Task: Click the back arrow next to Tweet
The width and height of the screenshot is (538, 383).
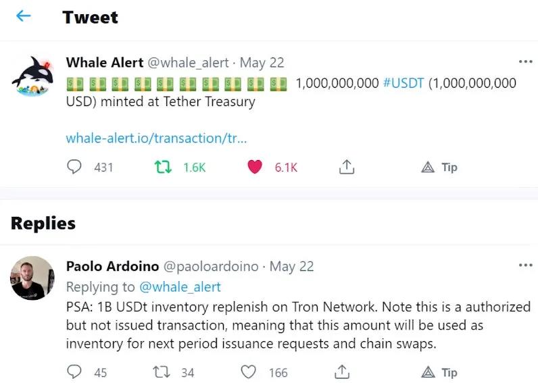Action: point(23,16)
